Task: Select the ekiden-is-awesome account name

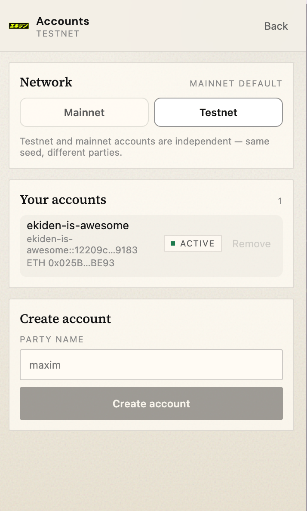Action: 77,225
